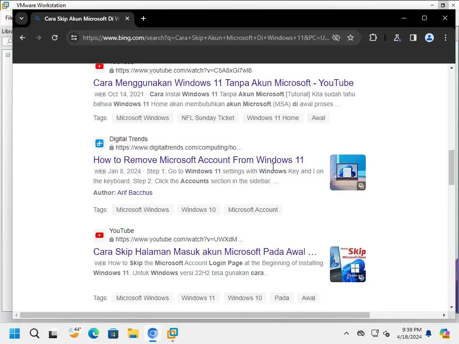Click author link Arif Bacchus
This screenshot has height=344, width=459.
pos(135,193)
